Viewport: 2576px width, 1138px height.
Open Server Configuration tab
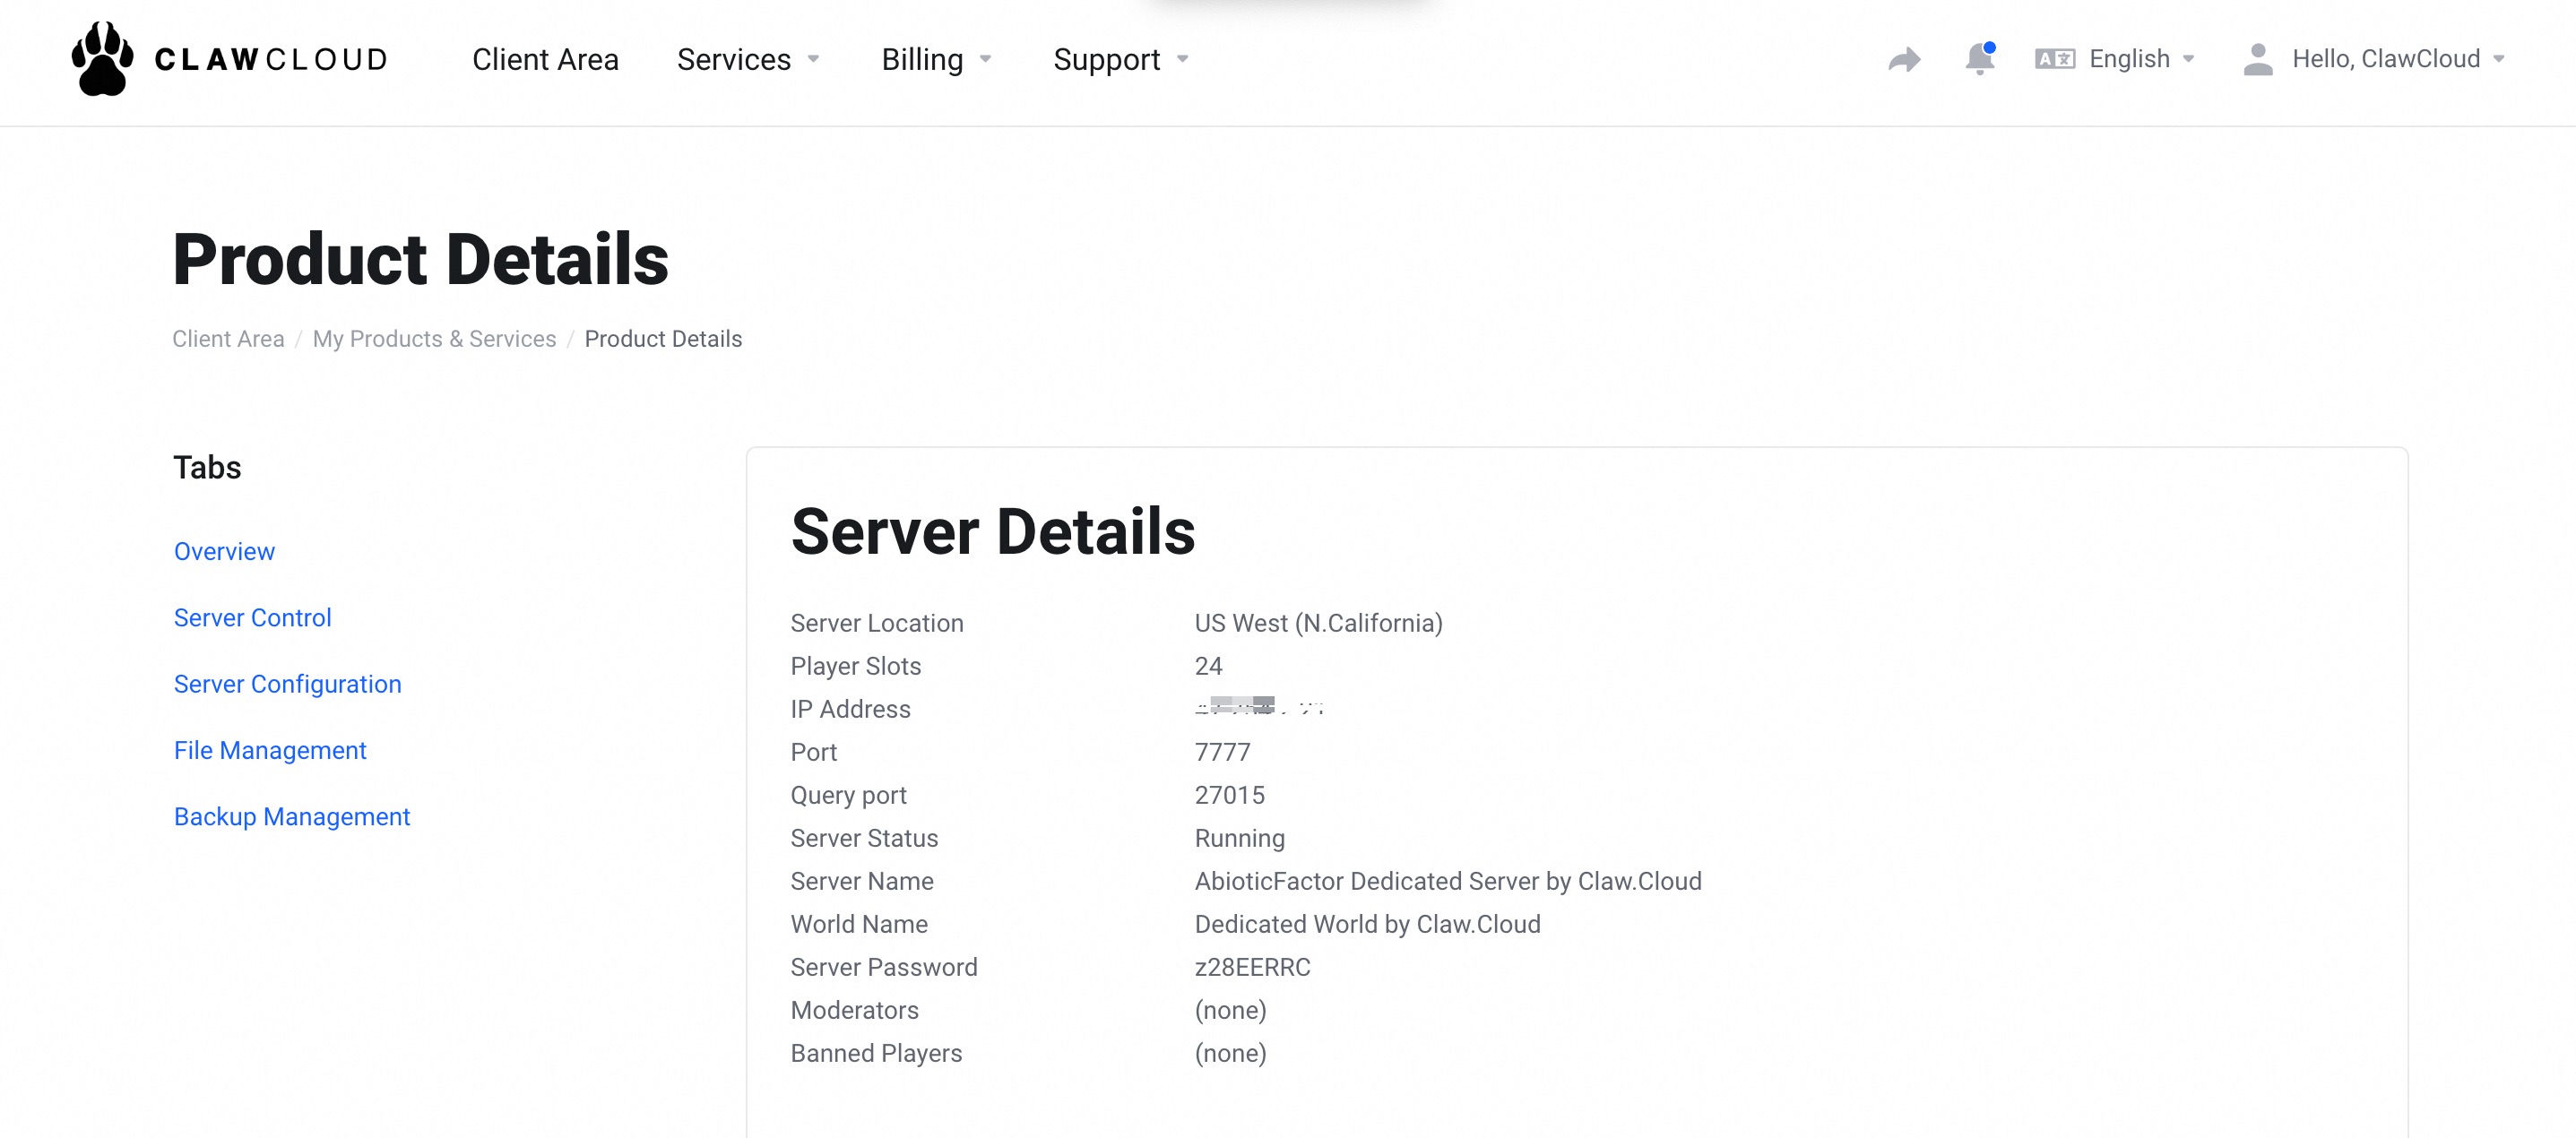[287, 684]
